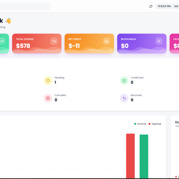This screenshot has width=179, height=179.
Task: Toggle Income series in chart legend
Action: [x=140, y=124]
